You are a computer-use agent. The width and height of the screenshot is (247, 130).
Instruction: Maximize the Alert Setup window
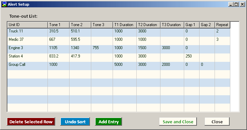click(x=236, y=4)
